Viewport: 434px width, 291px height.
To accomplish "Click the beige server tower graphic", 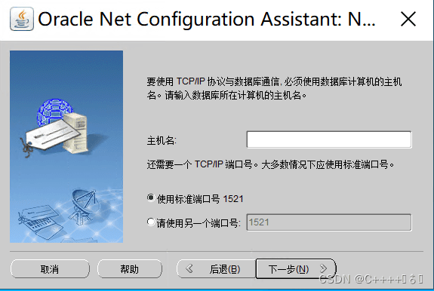I will tap(75, 133).
